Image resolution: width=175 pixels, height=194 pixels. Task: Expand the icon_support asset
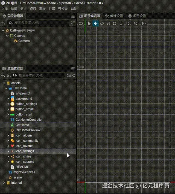tap(8, 162)
